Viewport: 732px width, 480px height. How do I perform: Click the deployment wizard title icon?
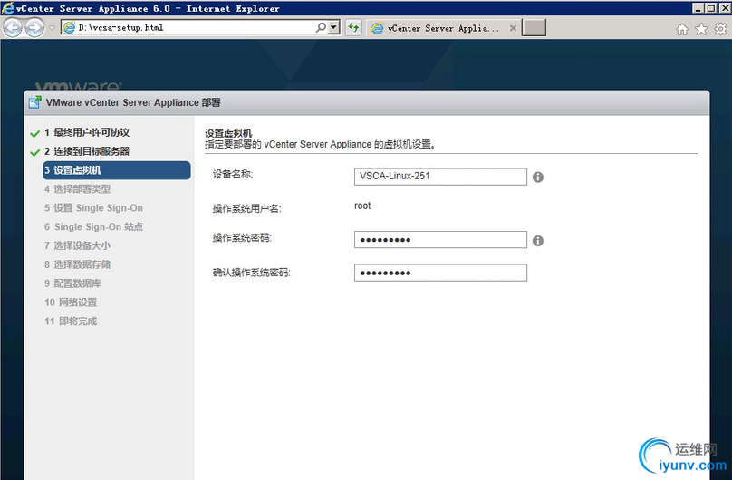coord(35,102)
